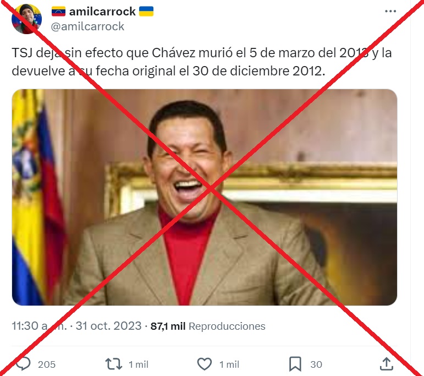Click the 1 mil likes count

coord(229,364)
